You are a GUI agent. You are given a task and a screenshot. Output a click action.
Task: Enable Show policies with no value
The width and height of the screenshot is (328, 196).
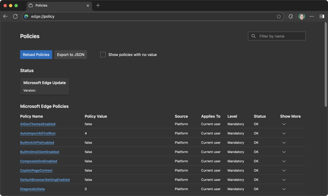tap(103, 55)
